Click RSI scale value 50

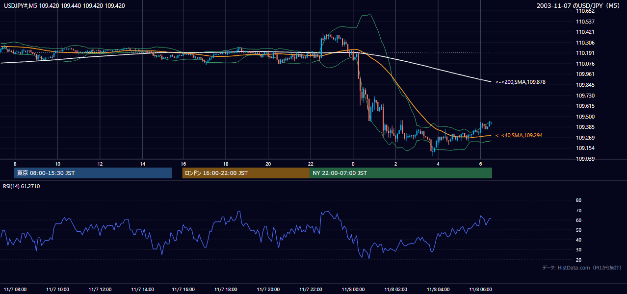pos(579,230)
